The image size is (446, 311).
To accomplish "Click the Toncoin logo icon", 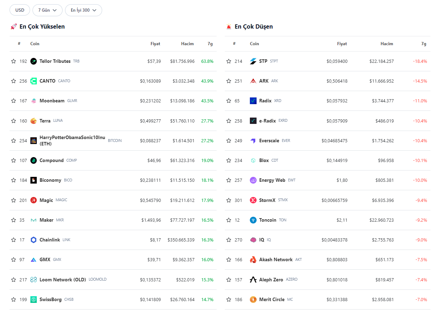I will 253,220.
